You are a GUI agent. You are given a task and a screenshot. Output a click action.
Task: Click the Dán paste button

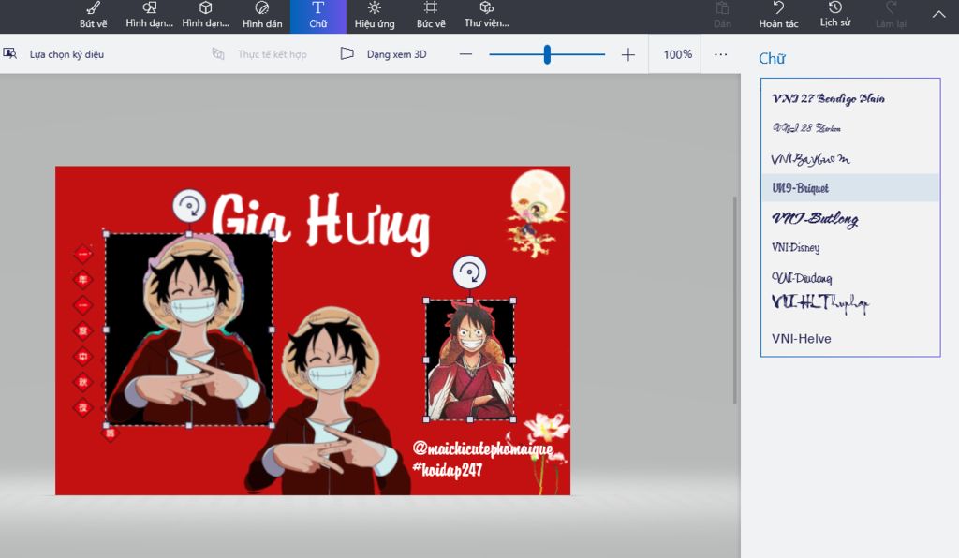tap(722, 16)
